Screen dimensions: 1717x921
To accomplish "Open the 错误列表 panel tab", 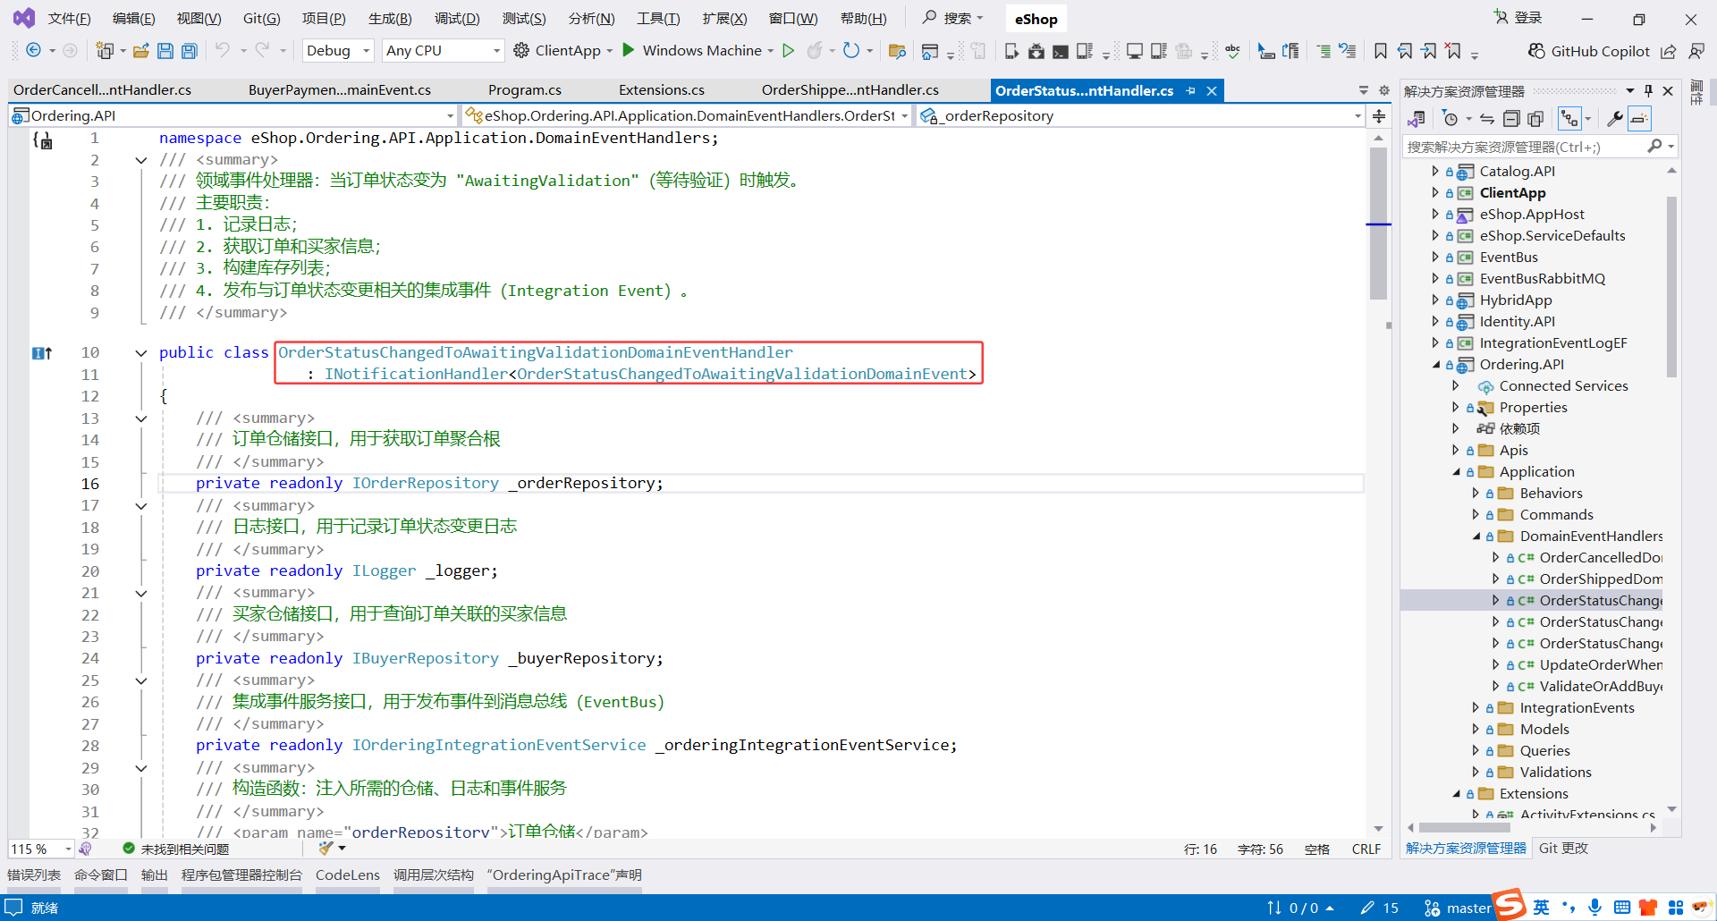I will click(x=34, y=875).
